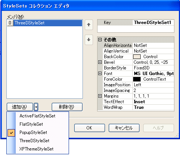180x155 pixels.
Task: Expand the Margins property
Action: [100, 96]
